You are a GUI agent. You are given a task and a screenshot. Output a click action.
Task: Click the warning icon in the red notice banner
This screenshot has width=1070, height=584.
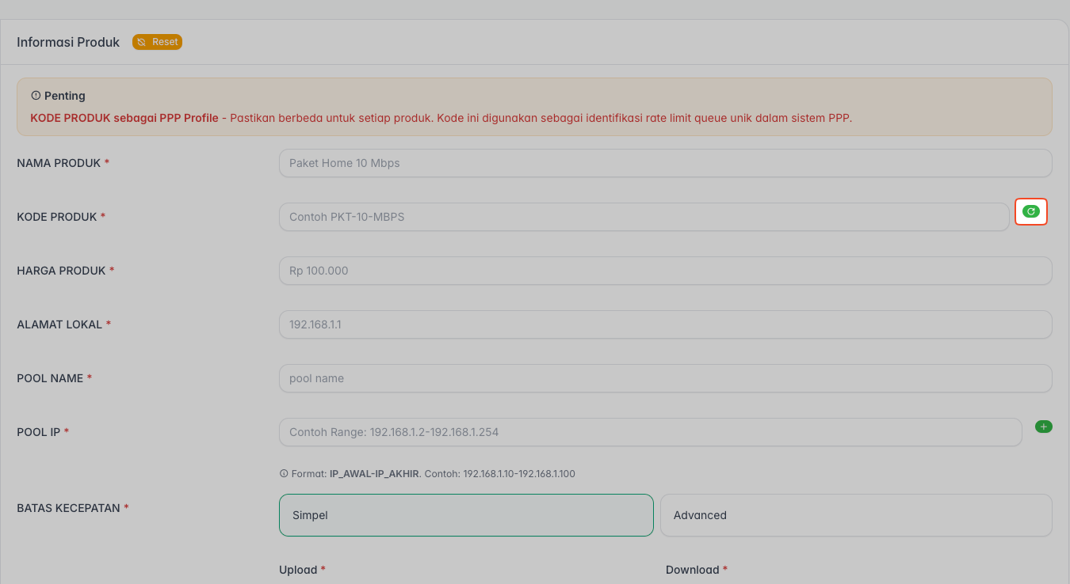35,95
